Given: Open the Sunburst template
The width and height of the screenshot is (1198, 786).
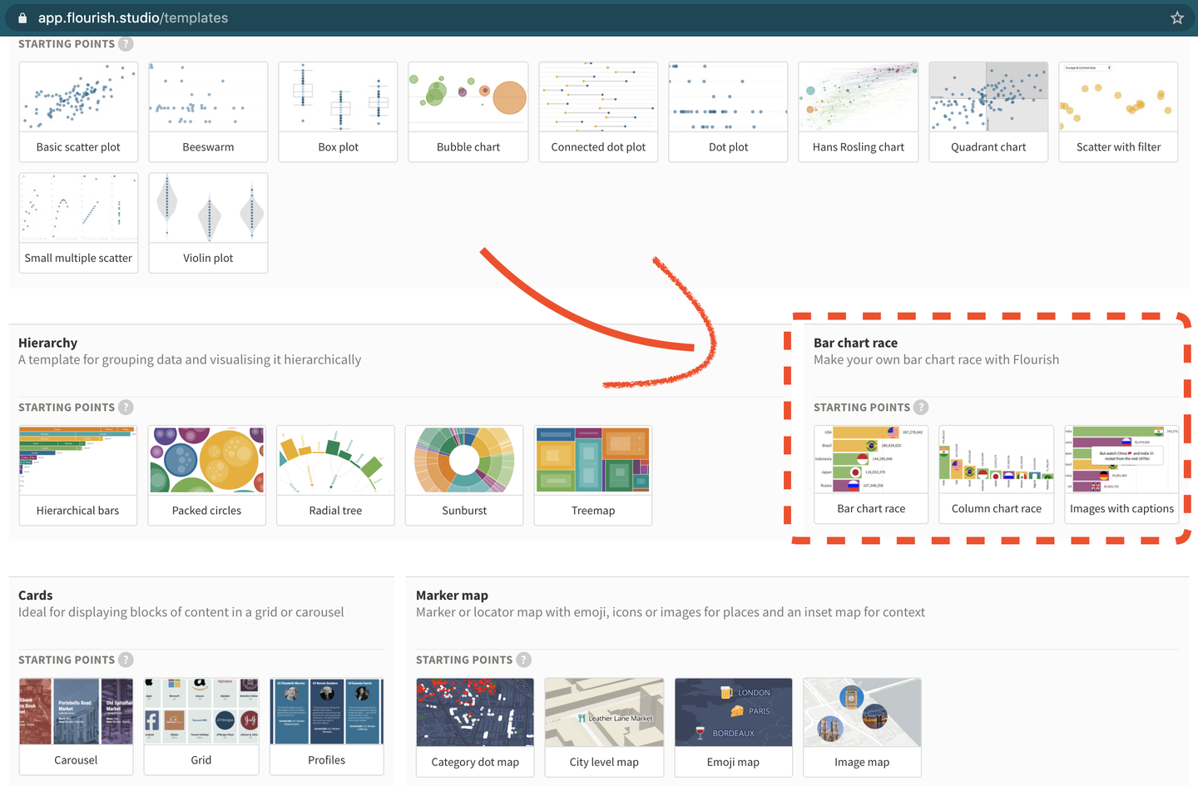Looking at the screenshot, I should (x=464, y=476).
